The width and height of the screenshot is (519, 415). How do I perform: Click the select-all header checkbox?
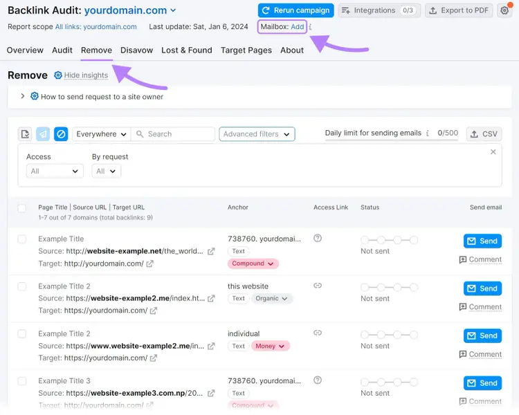[22, 208]
